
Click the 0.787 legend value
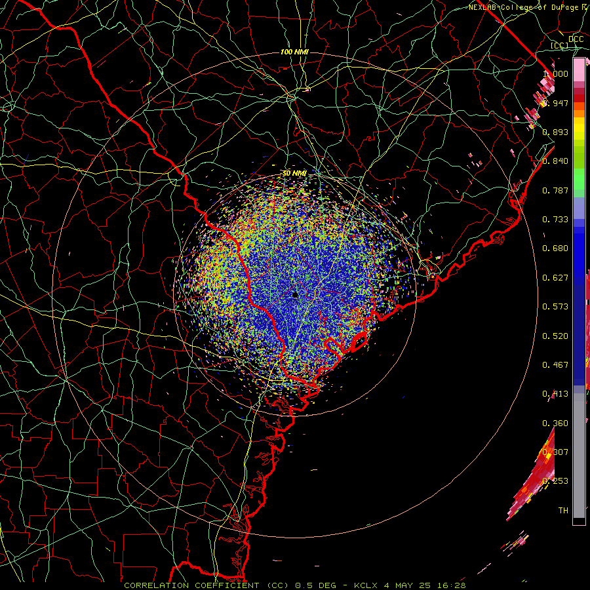pos(555,190)
